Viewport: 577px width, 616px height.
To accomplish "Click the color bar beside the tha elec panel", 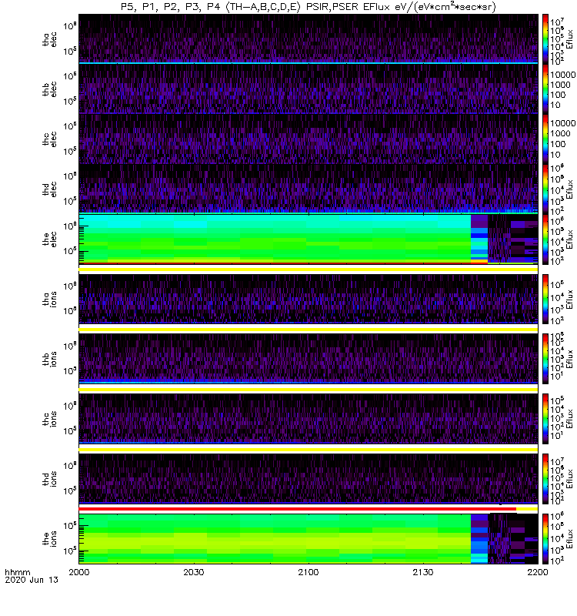I will coord(545,39).
